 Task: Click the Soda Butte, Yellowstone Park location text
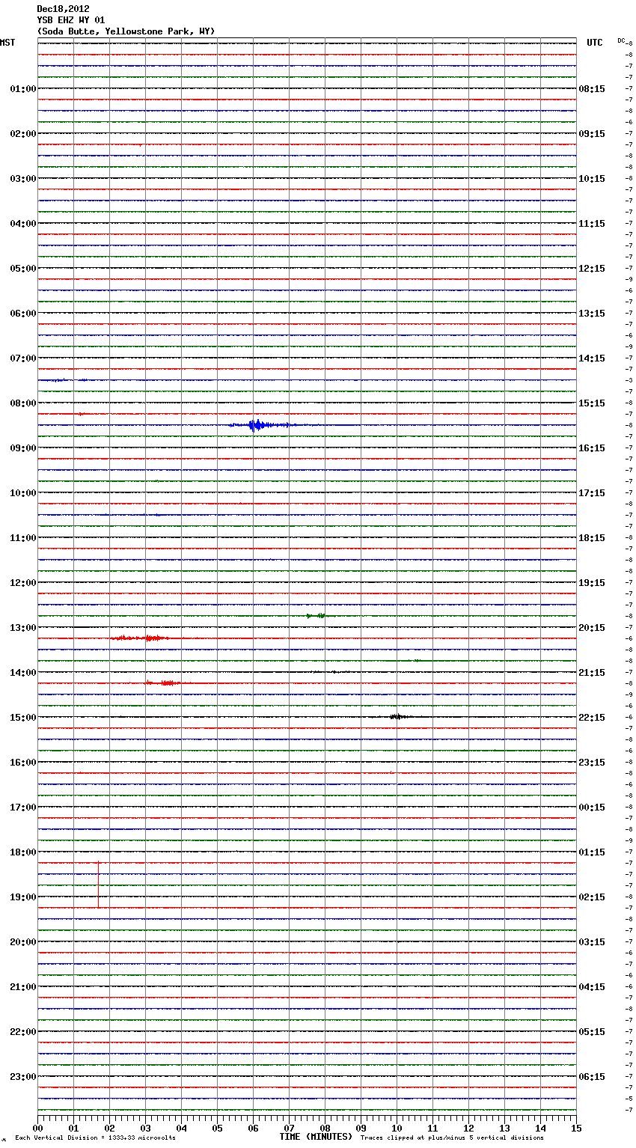(x=126, y=31)
